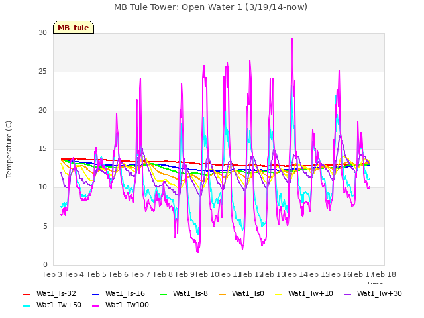This screenshot has height=318, width=424.
Task: Click the green Wat1_Ts-8 legend swatch
Action: [x=164, y=294]
